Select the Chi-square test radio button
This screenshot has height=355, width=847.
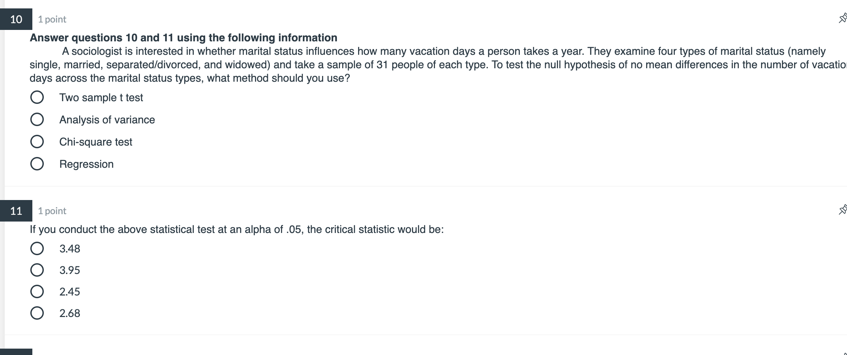pos(37,142)
